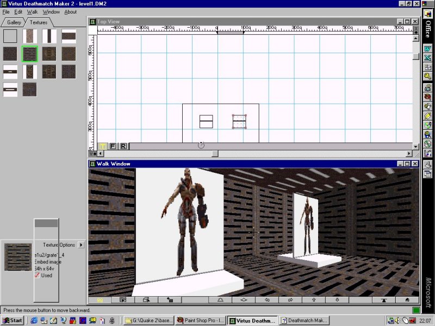Click the move forward walk arrow icon
The height and width of the screenshot is (326, 435).
pyautogui.click(x=220, y=300)
